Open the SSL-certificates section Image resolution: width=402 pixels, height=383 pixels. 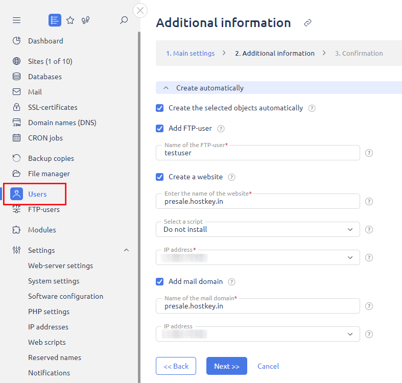[x=52, y=107]
